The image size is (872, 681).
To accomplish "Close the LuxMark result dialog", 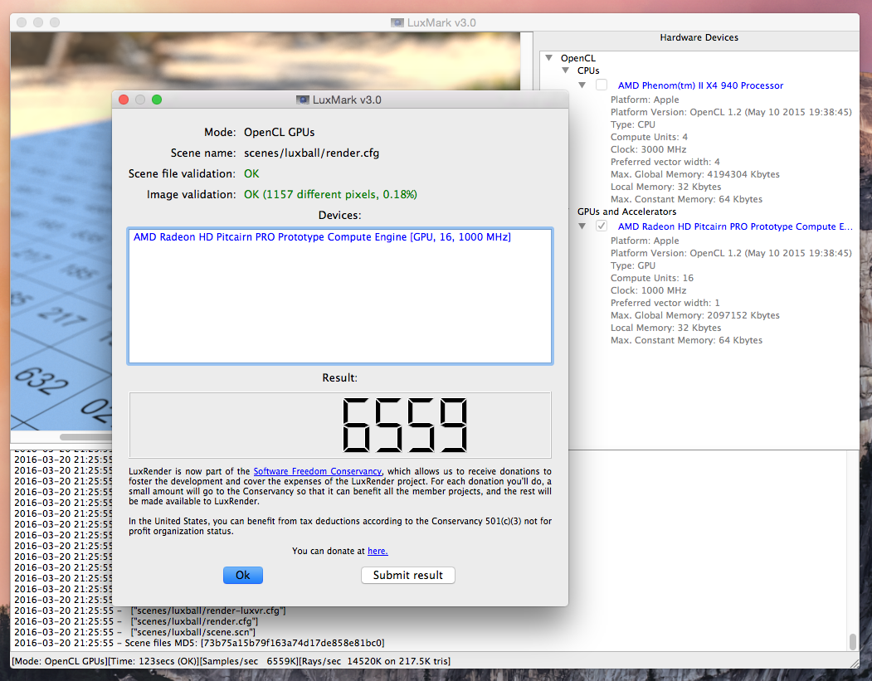I will 124,100.
